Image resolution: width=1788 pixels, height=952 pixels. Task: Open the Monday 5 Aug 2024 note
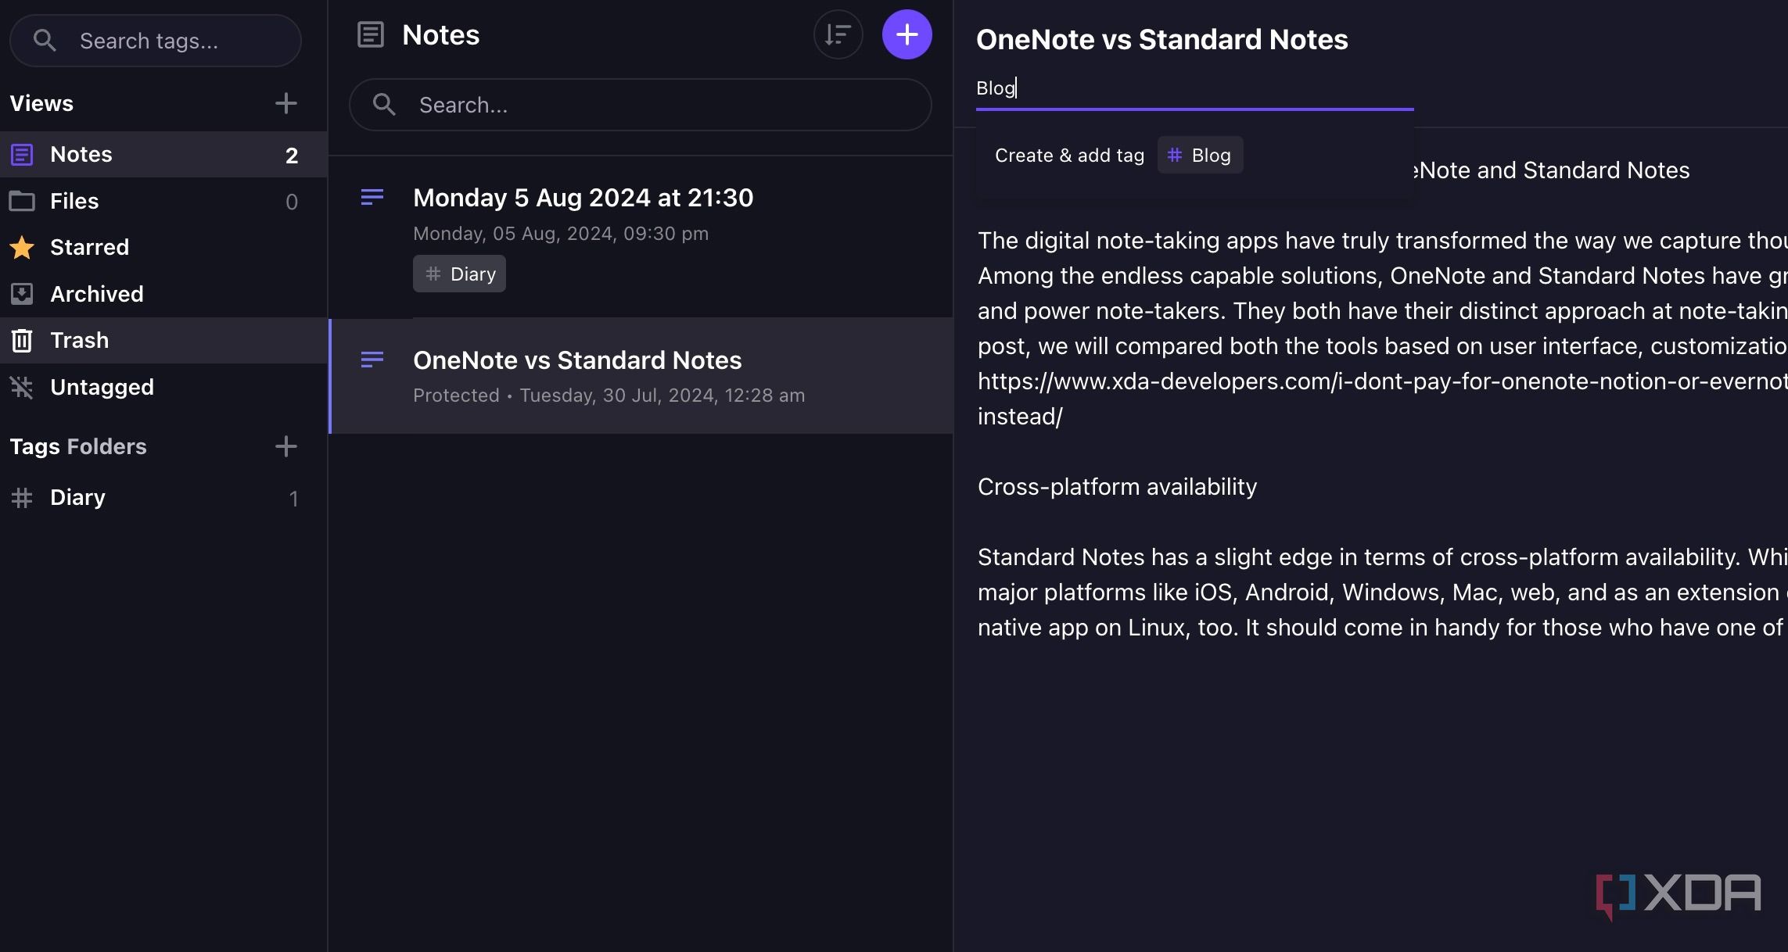[583, 197]
